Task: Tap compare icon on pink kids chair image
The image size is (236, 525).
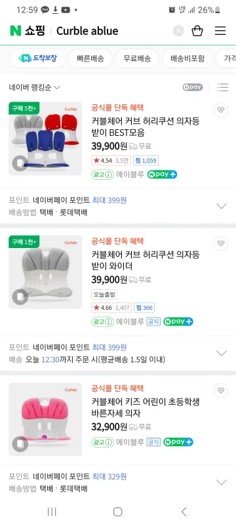Action: 20,444
